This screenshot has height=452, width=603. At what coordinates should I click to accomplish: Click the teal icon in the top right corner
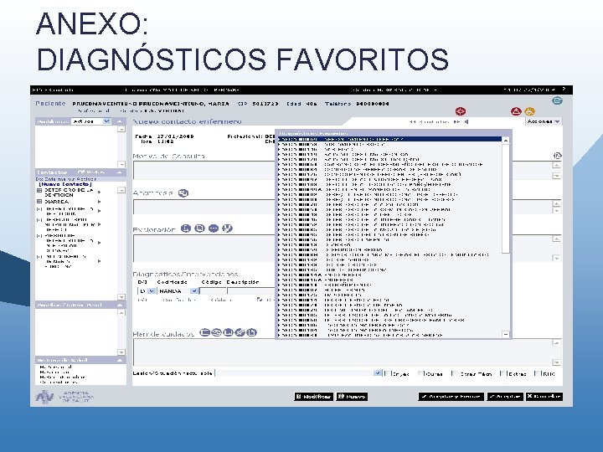(557, 100)
